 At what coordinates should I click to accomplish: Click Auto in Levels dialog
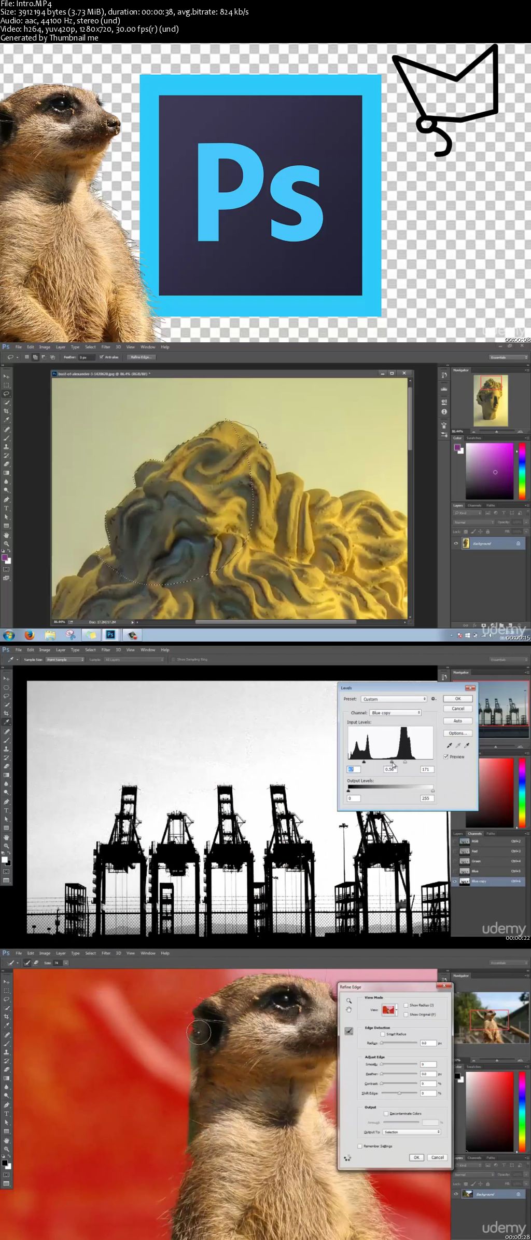tap(458, 721)
